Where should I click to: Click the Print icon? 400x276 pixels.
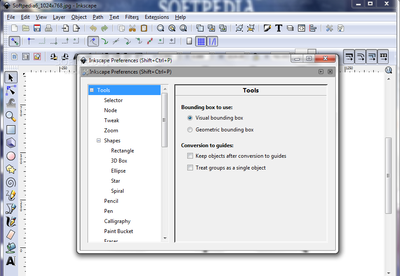(x=49, y=28)
